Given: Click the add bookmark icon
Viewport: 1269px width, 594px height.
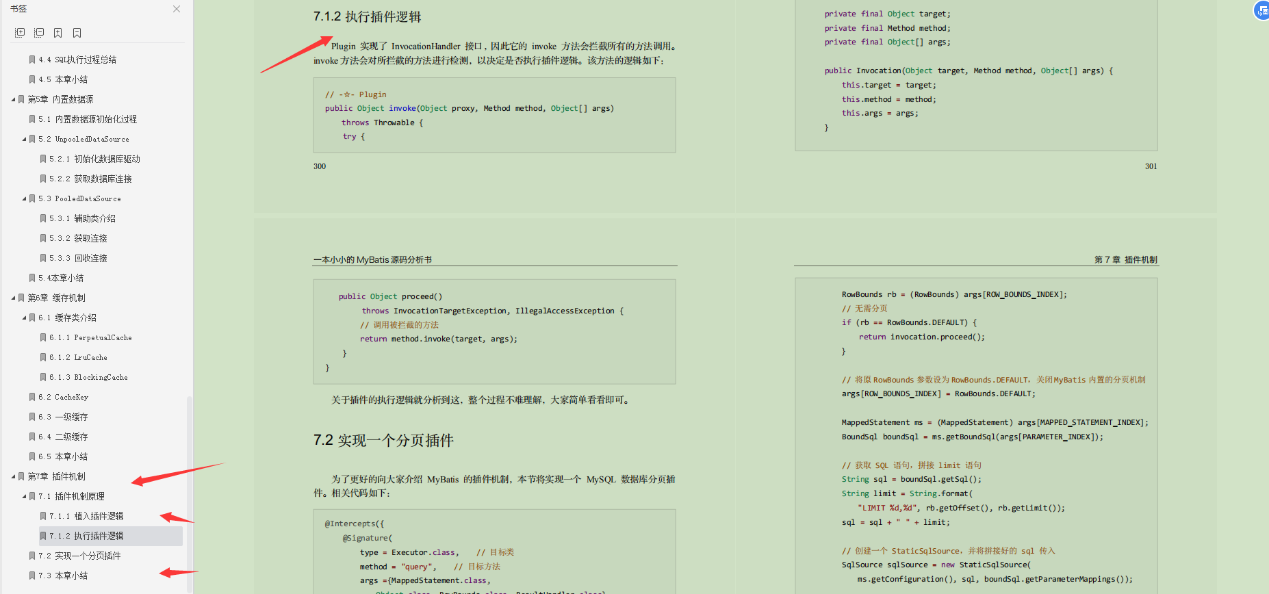Looking at the screenshot, I should pyautogui.click(x=58, y=32).
